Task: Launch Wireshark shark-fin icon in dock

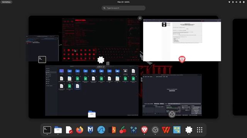Action: tap(101, 130)
